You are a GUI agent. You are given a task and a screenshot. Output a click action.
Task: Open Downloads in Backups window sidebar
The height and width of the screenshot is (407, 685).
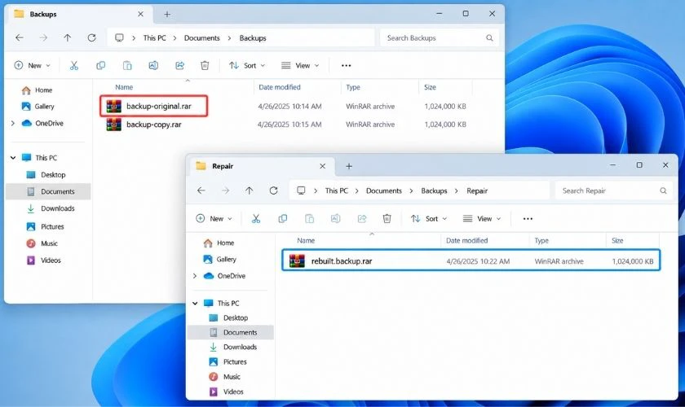click(51, 208)
